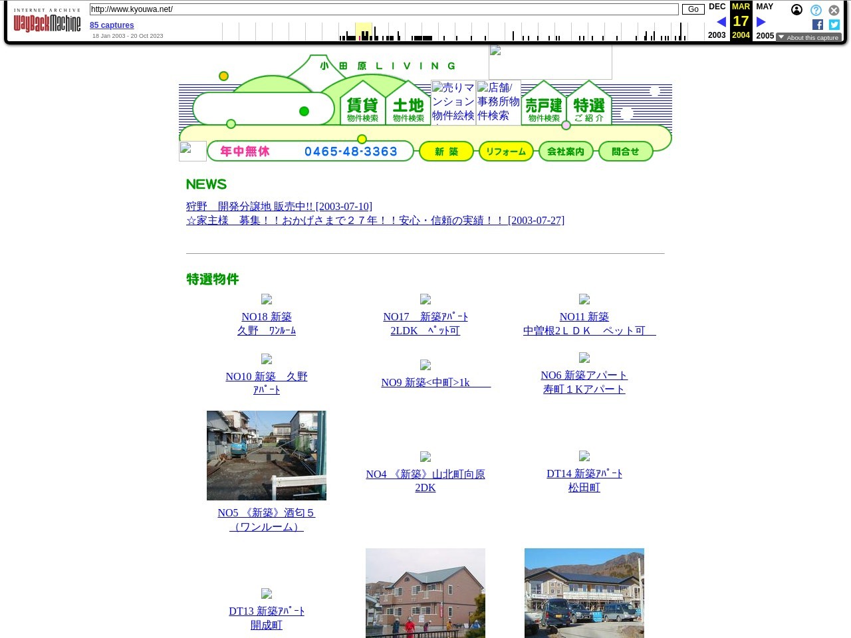The width and height of the screenshot is (851, 638).
Task: Open the 会社案内 company info button
Action: (x=566, y=152)
